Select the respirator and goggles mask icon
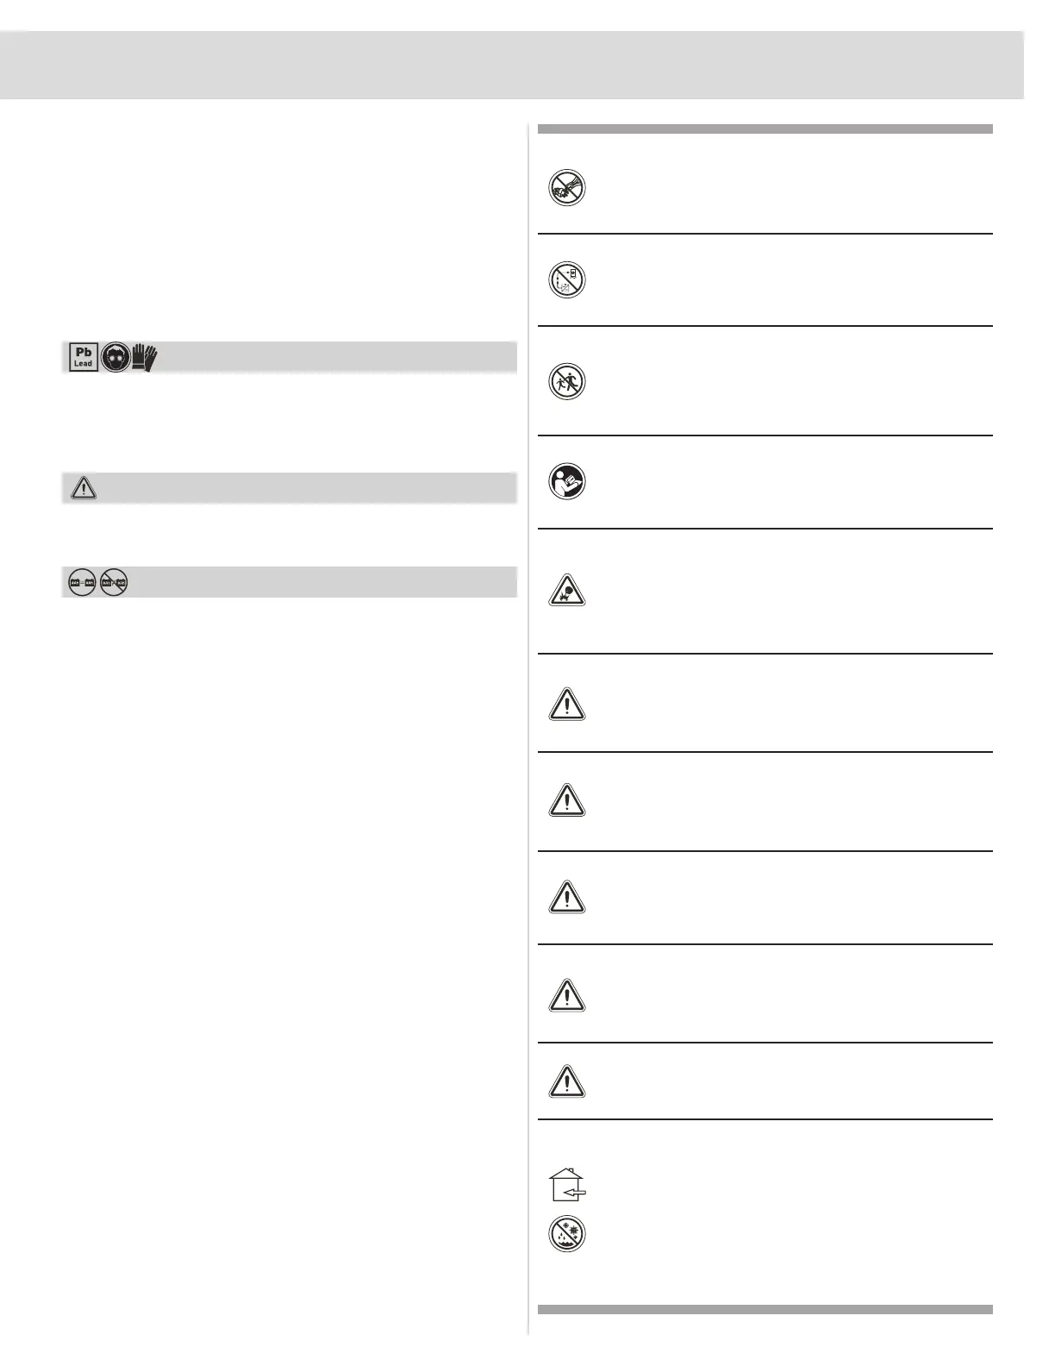The height and width of the screenshot is (1366, 1055). pos(115,358)
